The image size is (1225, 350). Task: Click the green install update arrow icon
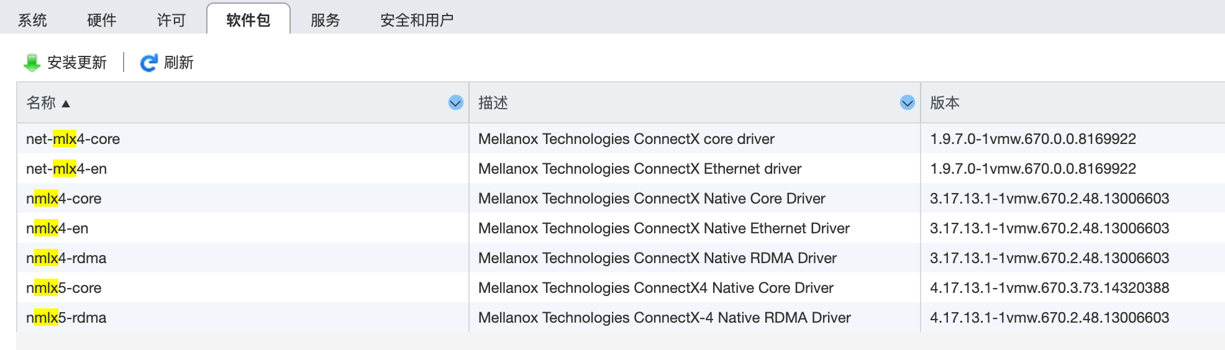pos(32,63)
